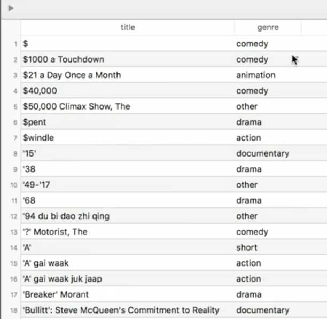Click genre 'other' for '94 du bi dao
Image resolution: width=327 pixels, height=319 pixels.
[x=247, y=216]
